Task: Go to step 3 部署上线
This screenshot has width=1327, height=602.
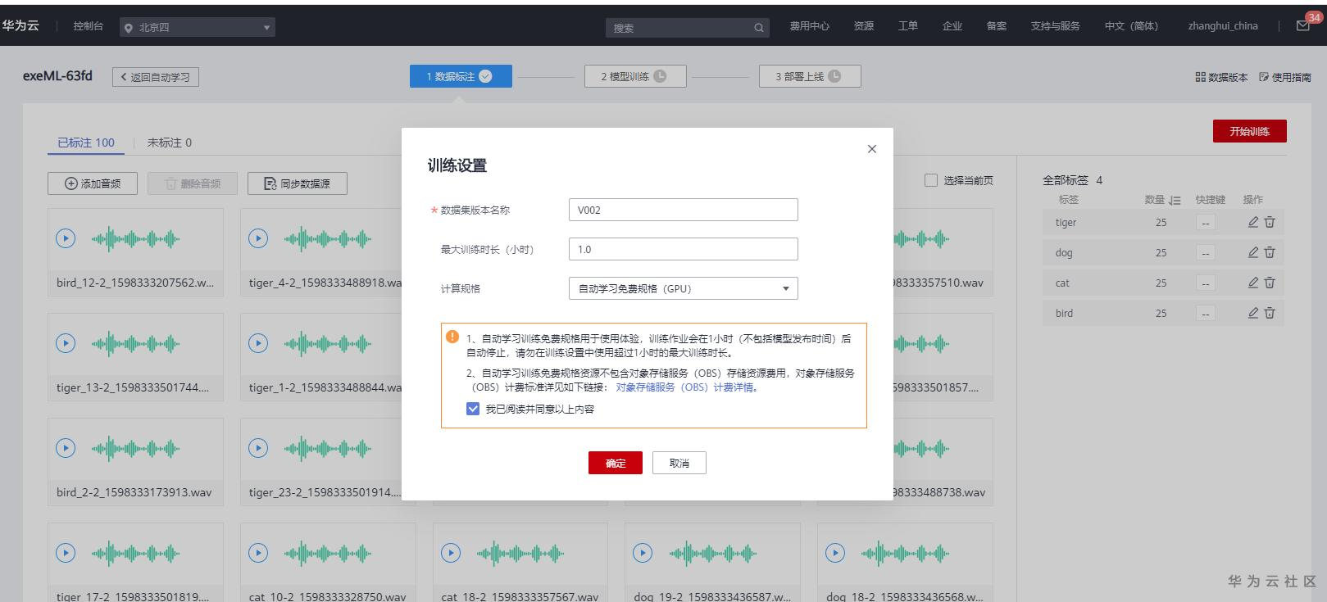Action: tap(810, 76)
